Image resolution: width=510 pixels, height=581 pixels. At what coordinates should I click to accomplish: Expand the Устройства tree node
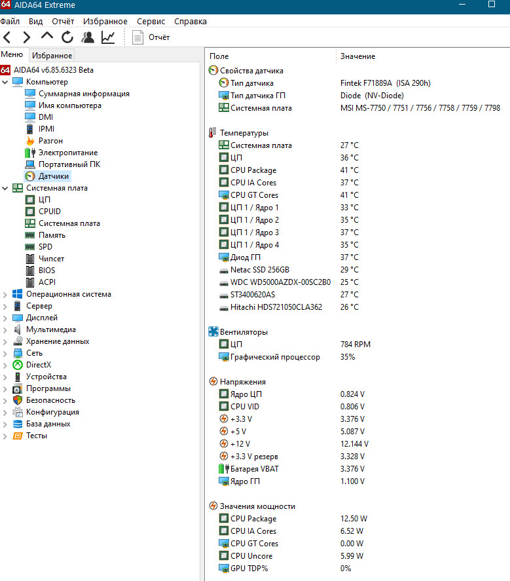click(x=5, y=377)
